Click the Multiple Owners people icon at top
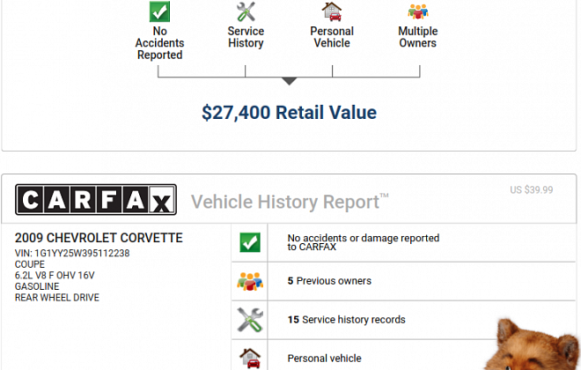This screenshot has height=370, width=581. [418, 11]
